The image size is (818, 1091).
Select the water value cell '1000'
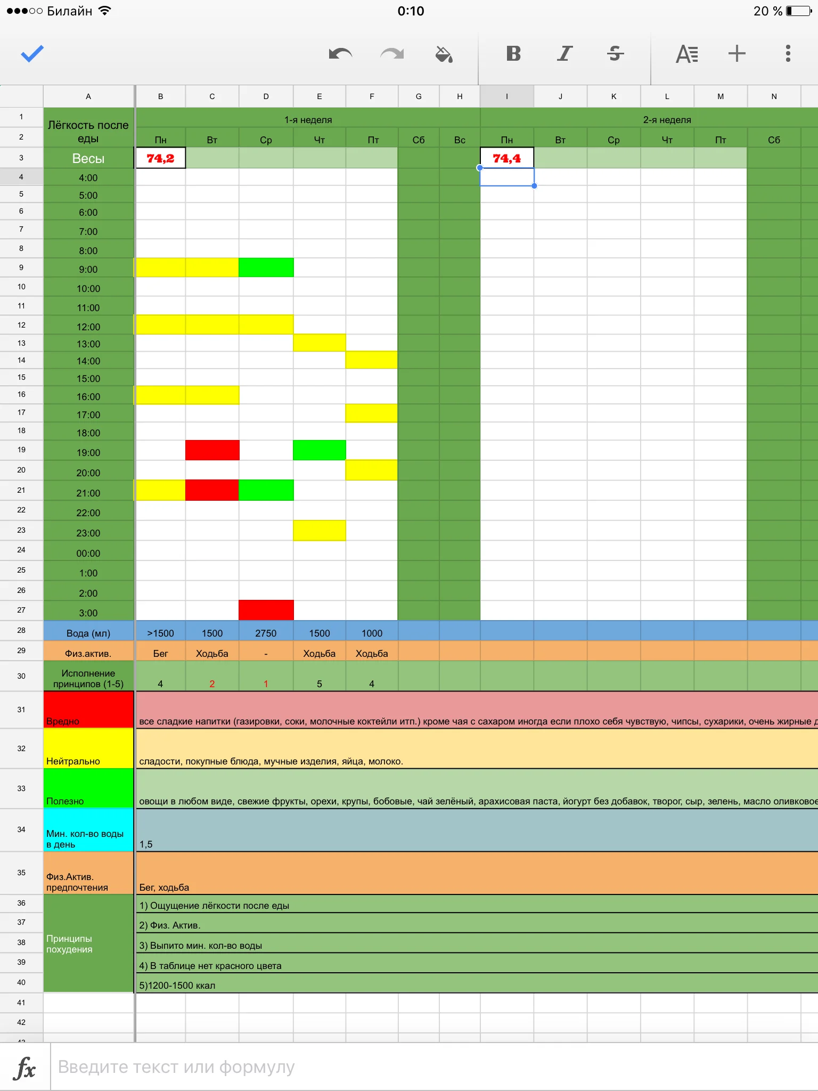click(x=372, y=631)
